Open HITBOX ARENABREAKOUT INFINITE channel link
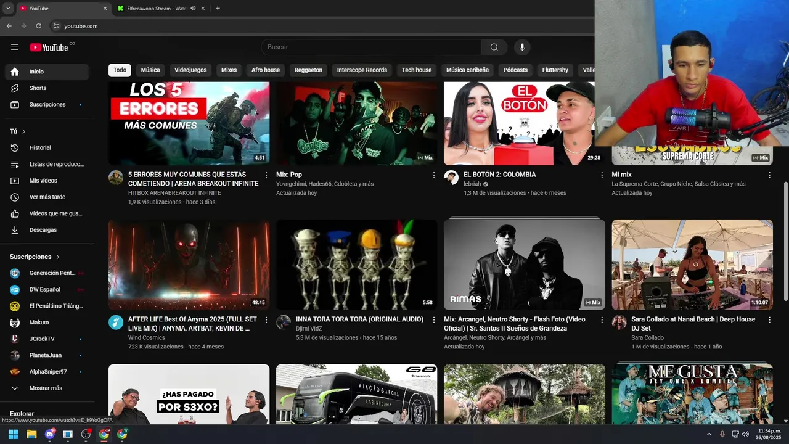Screen dimensions: 789x444 coord(174,193)
